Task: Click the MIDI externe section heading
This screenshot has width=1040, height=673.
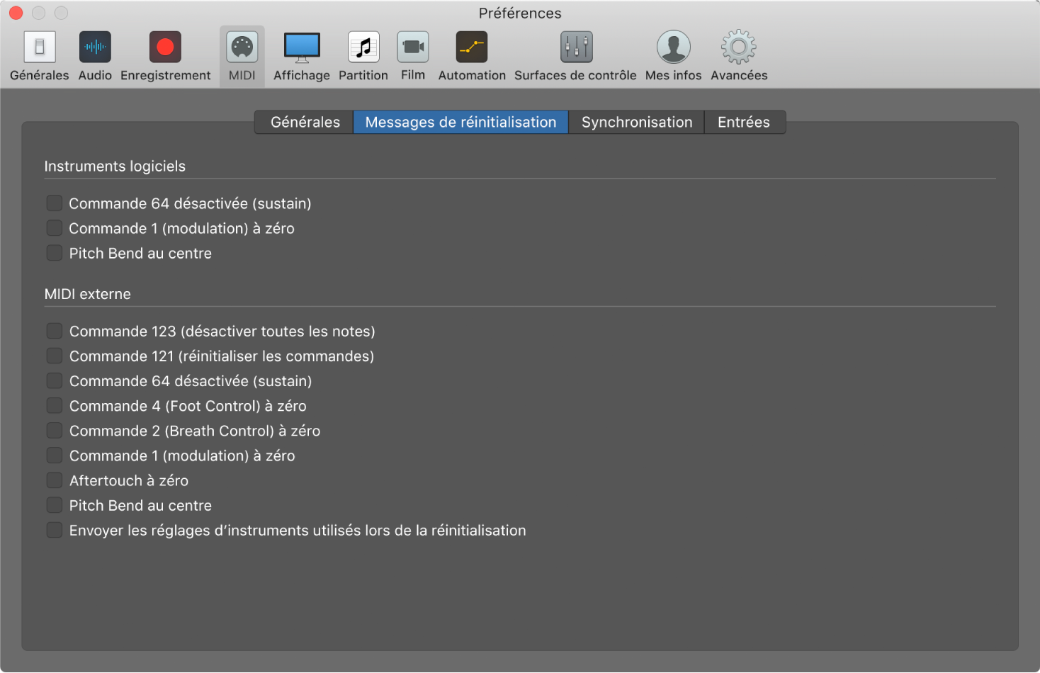Action: (88, 294)
